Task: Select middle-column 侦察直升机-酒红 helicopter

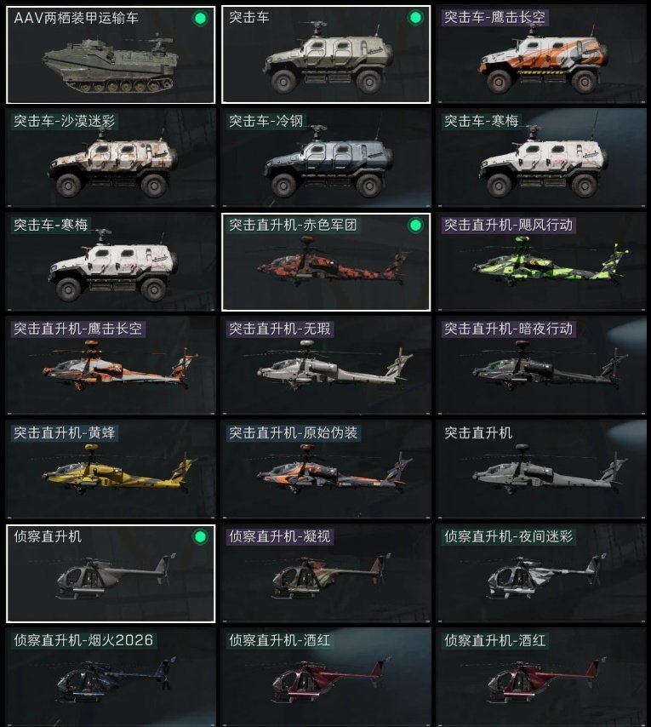Action: [x=326, y=677]
